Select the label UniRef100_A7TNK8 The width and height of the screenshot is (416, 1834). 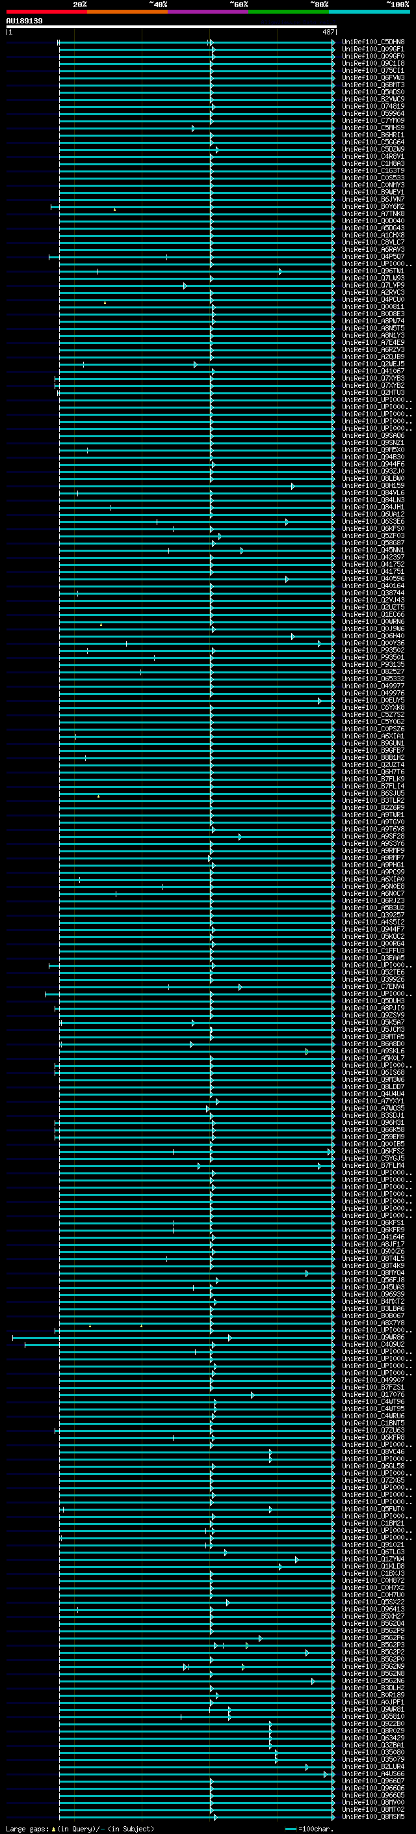pos(373,213)
